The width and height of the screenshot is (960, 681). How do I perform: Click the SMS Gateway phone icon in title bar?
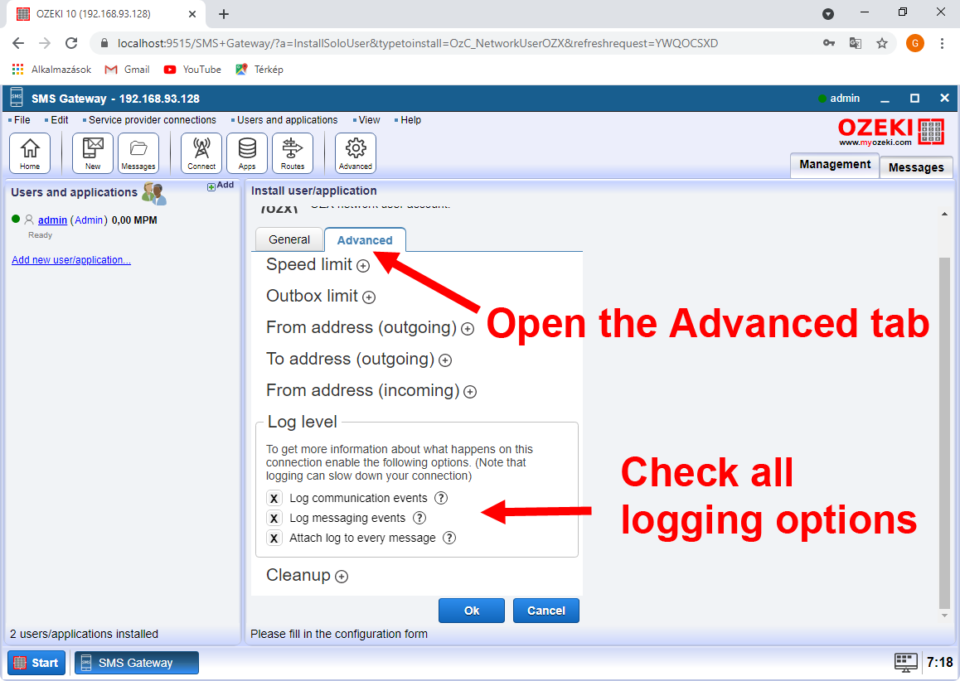point(17,98)
